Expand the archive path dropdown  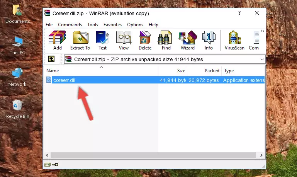pyautogui.click(x=262, y=59)
